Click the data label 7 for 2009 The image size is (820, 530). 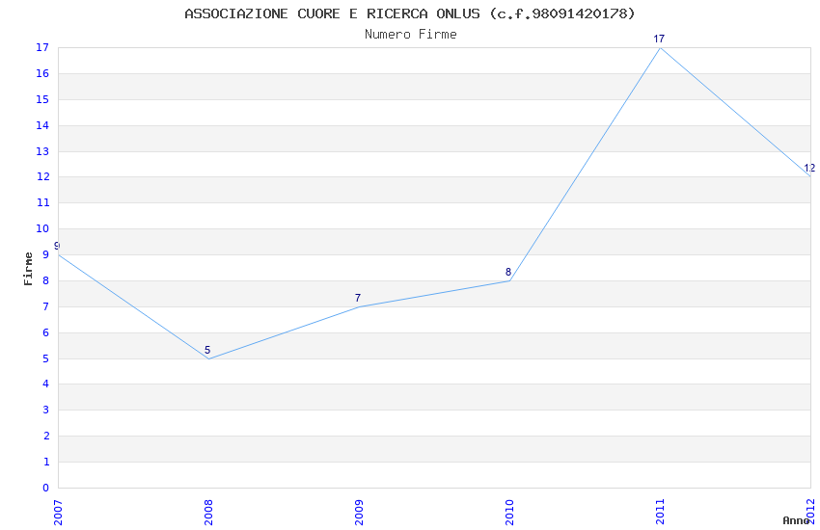tap(358, 298)
